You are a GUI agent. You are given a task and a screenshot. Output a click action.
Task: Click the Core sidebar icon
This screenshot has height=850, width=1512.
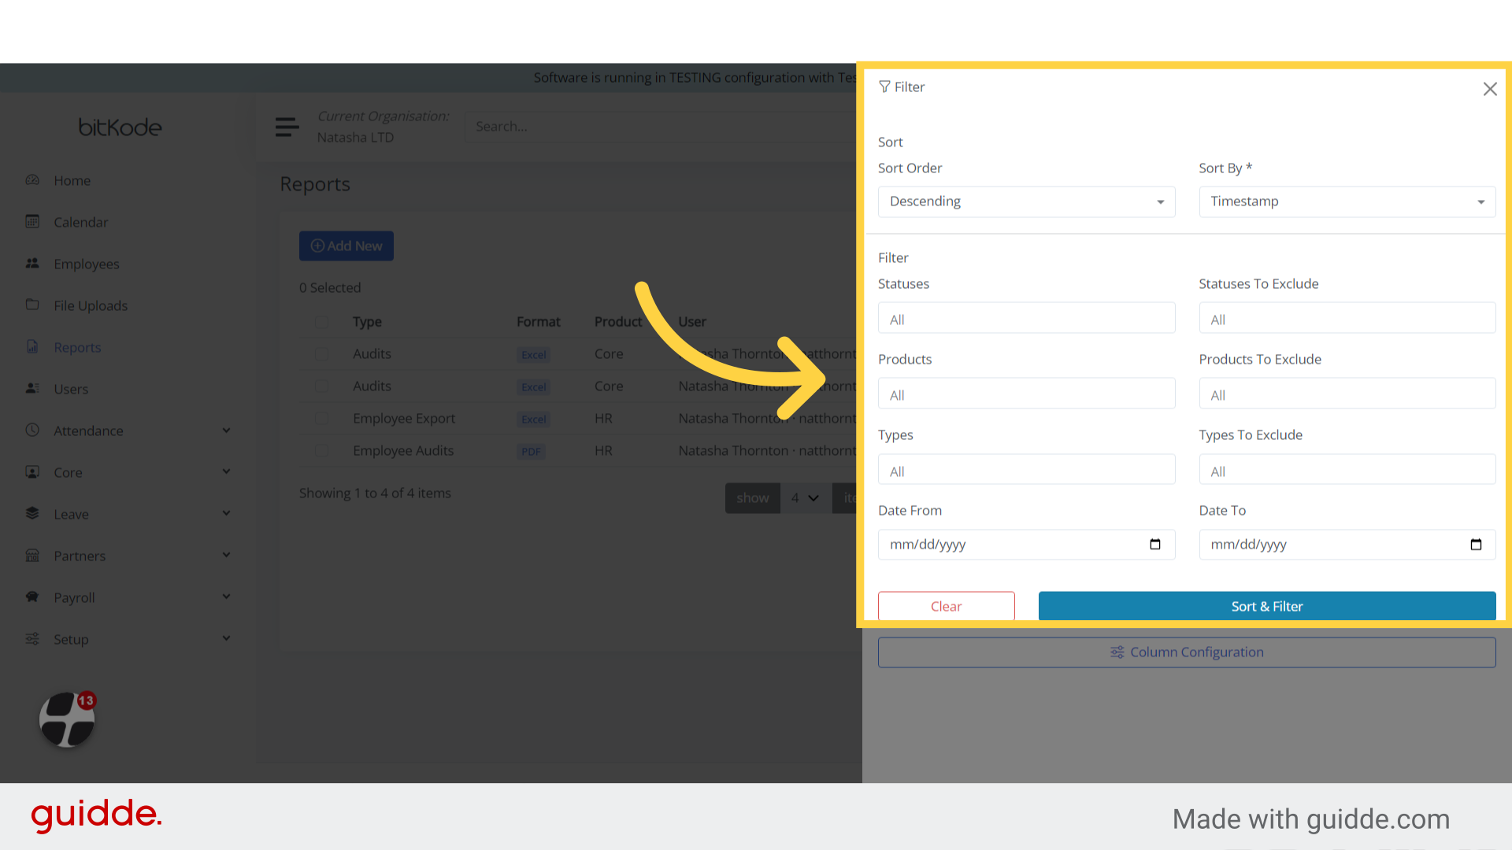point(32,472)
